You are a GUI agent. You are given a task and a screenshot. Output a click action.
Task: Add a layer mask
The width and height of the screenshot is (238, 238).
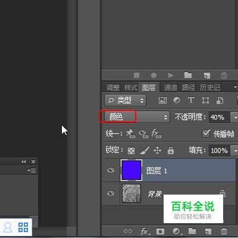coord(160,231)
